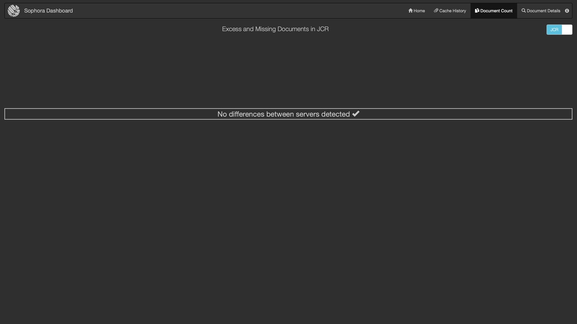This screenshot has width=577, height=324.
Task: Click the JCR toggle slider control
Action: [559, 29]
